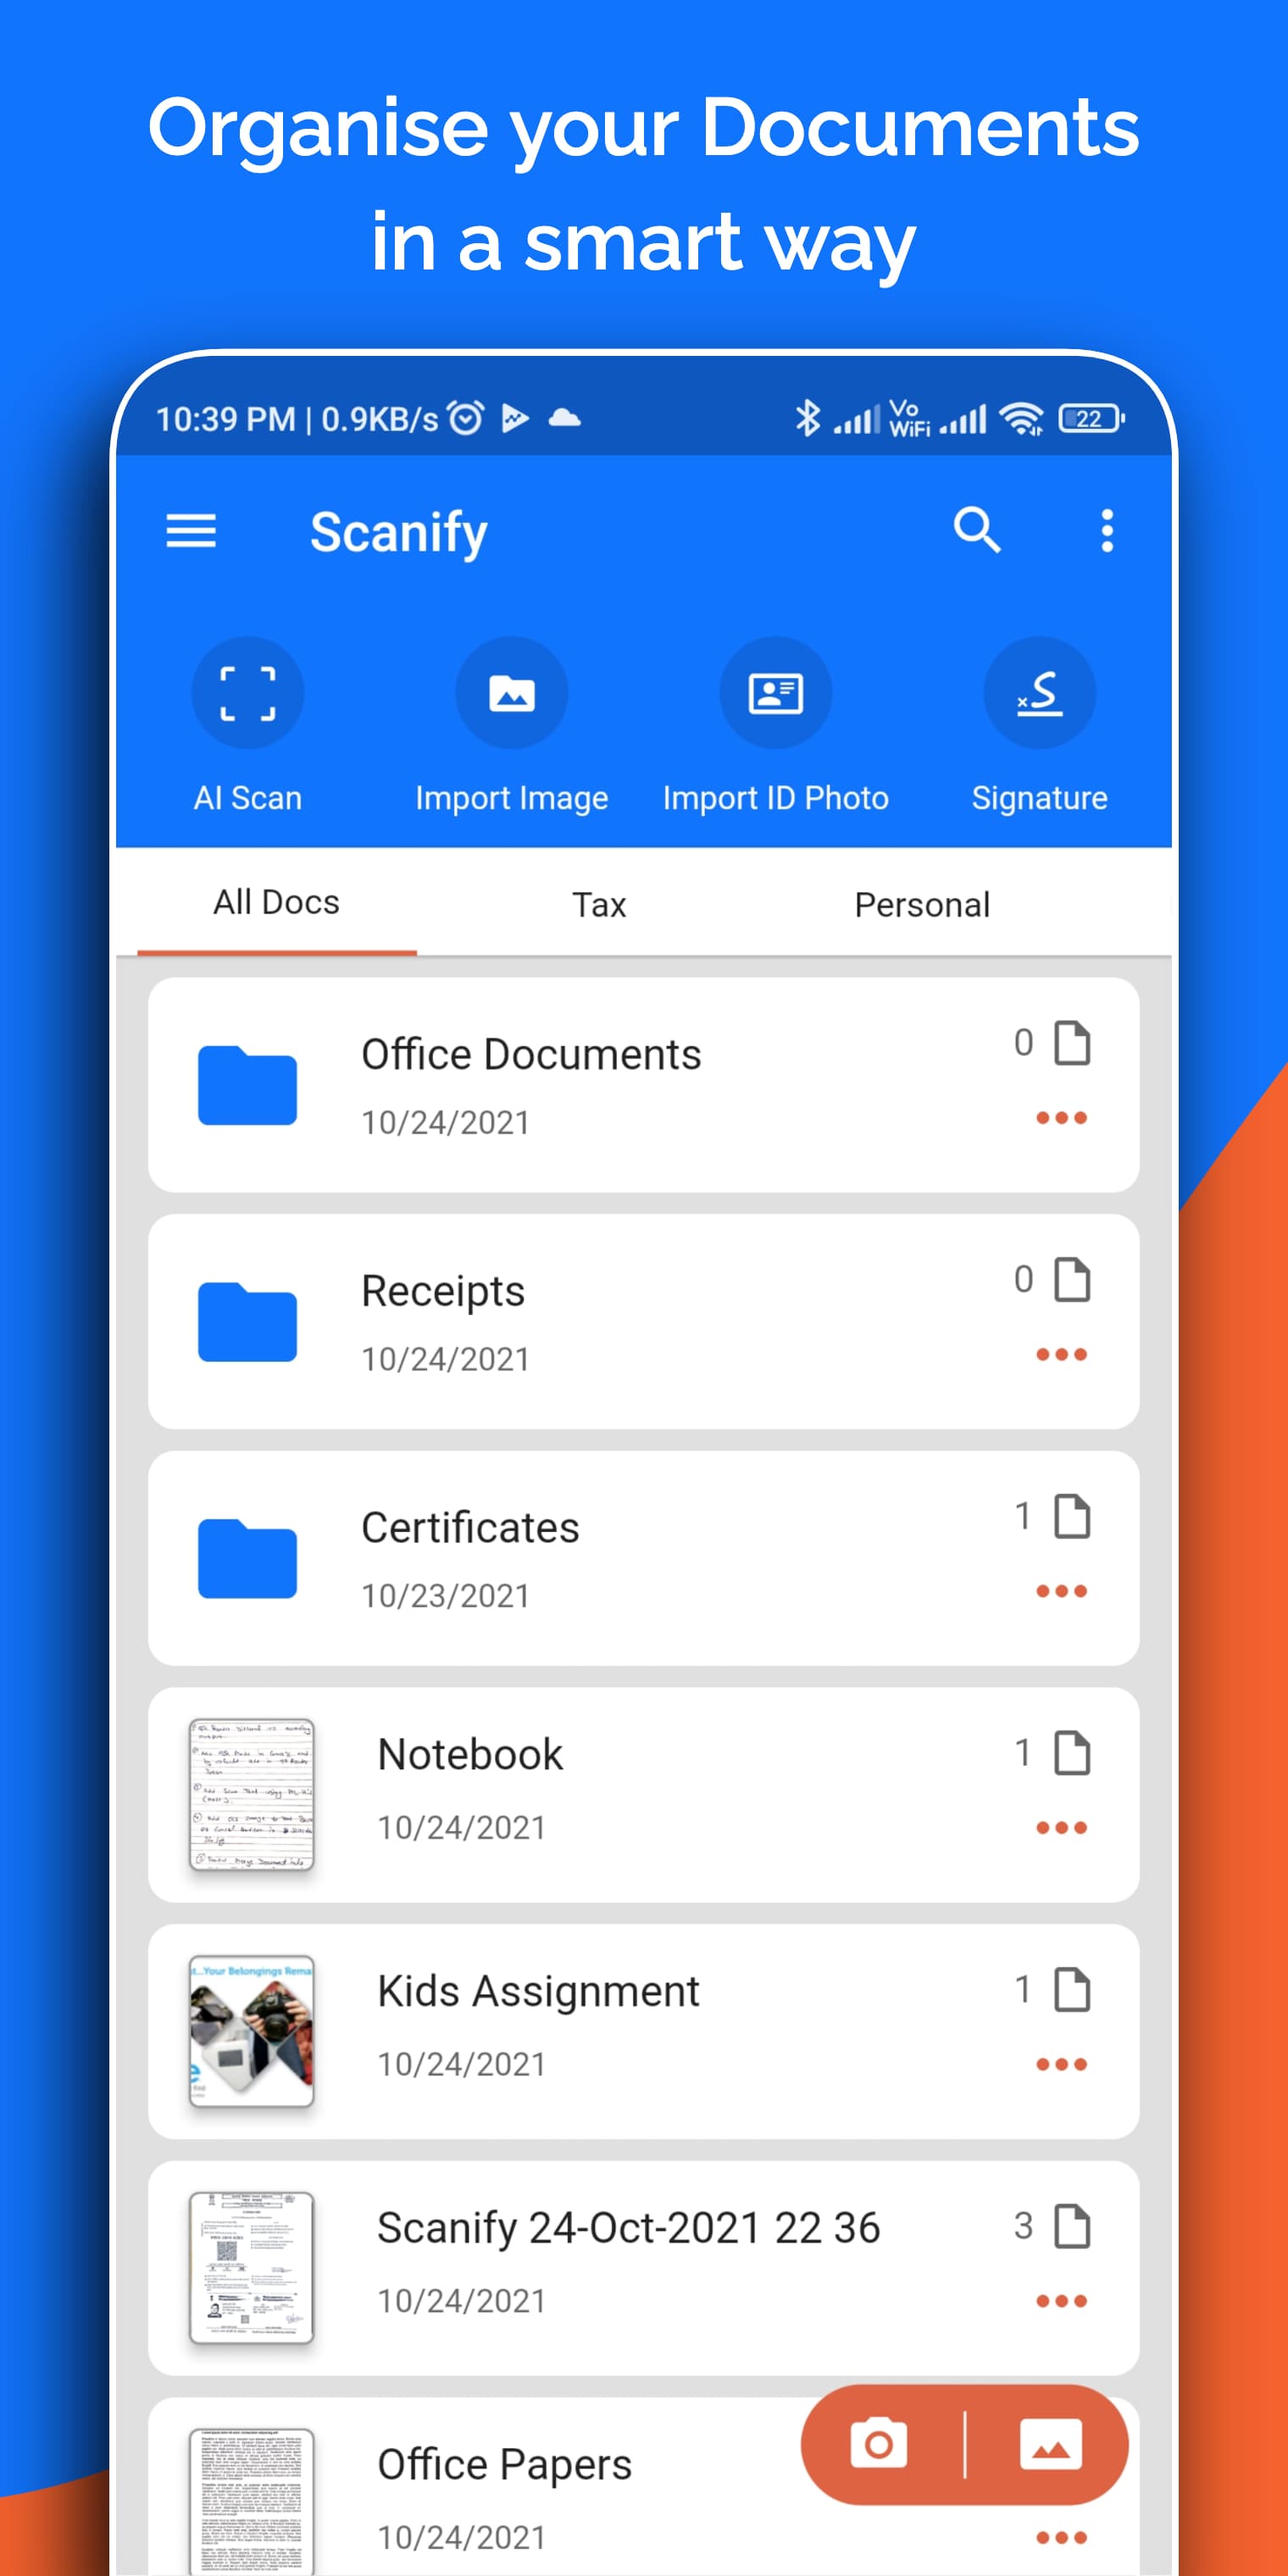The height and width of the screenshot is (2576, 1288).
Task: Switch to the All Docs tab
Action: tap(277, 902)
